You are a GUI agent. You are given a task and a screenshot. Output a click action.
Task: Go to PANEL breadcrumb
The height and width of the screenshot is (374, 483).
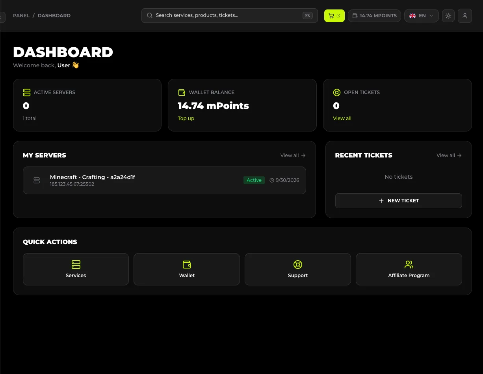tap(21, 16)
